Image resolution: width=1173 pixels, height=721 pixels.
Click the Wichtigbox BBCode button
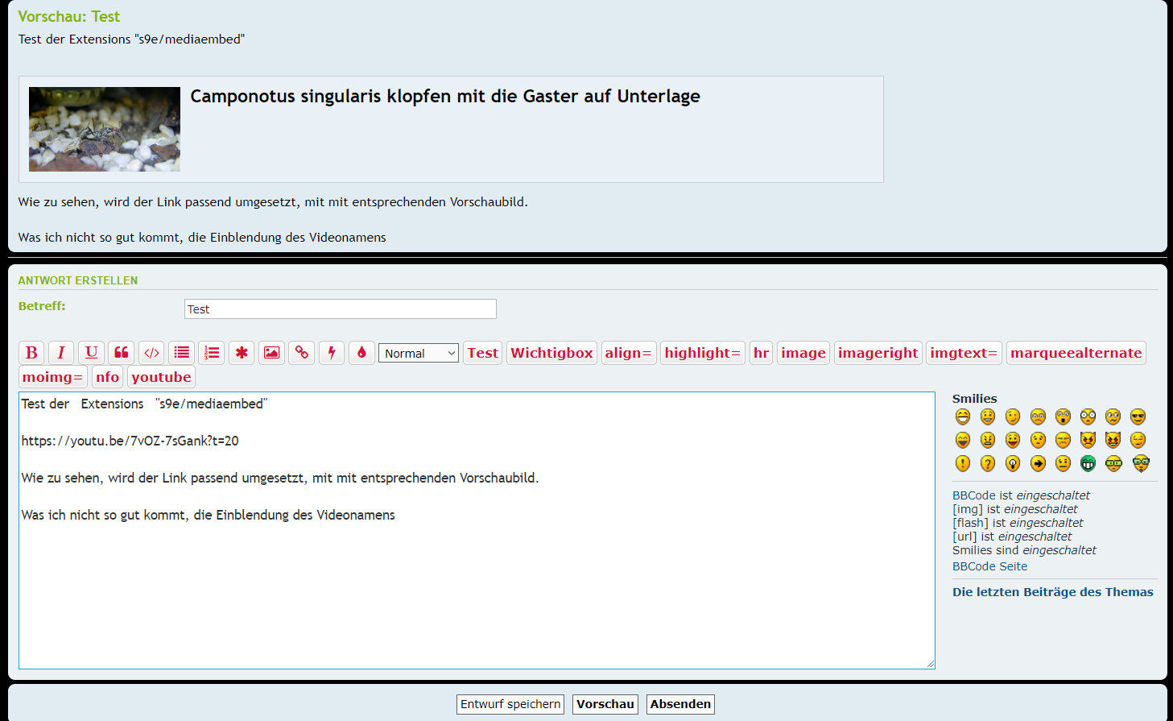[551, 353]
